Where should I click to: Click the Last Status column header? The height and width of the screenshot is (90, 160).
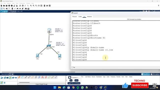pyautogui.click(x=88, y=77)
